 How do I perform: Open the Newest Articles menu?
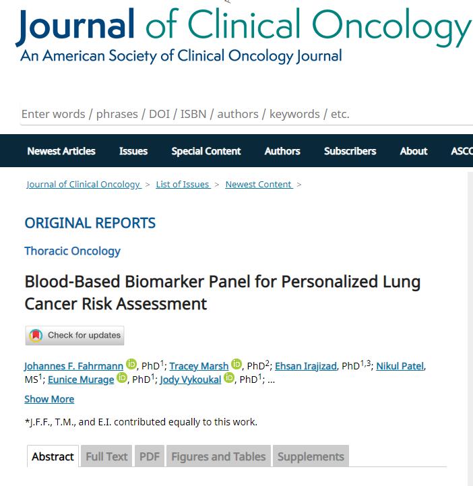coord(61,151)
